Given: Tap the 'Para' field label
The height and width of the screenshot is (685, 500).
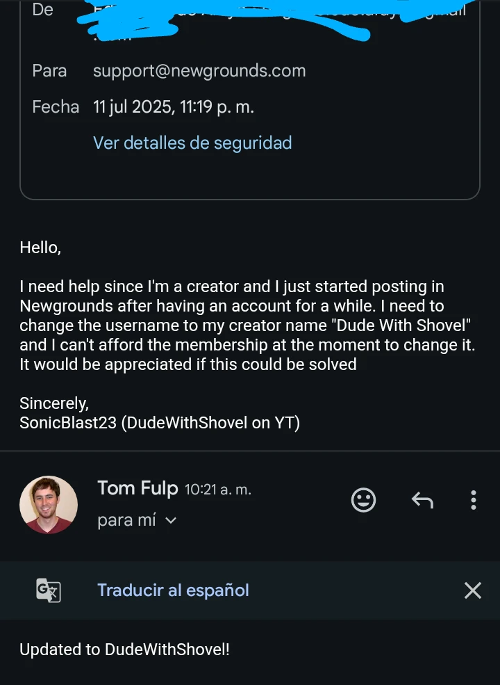Looking at the screenshot, I should [49, 70].
